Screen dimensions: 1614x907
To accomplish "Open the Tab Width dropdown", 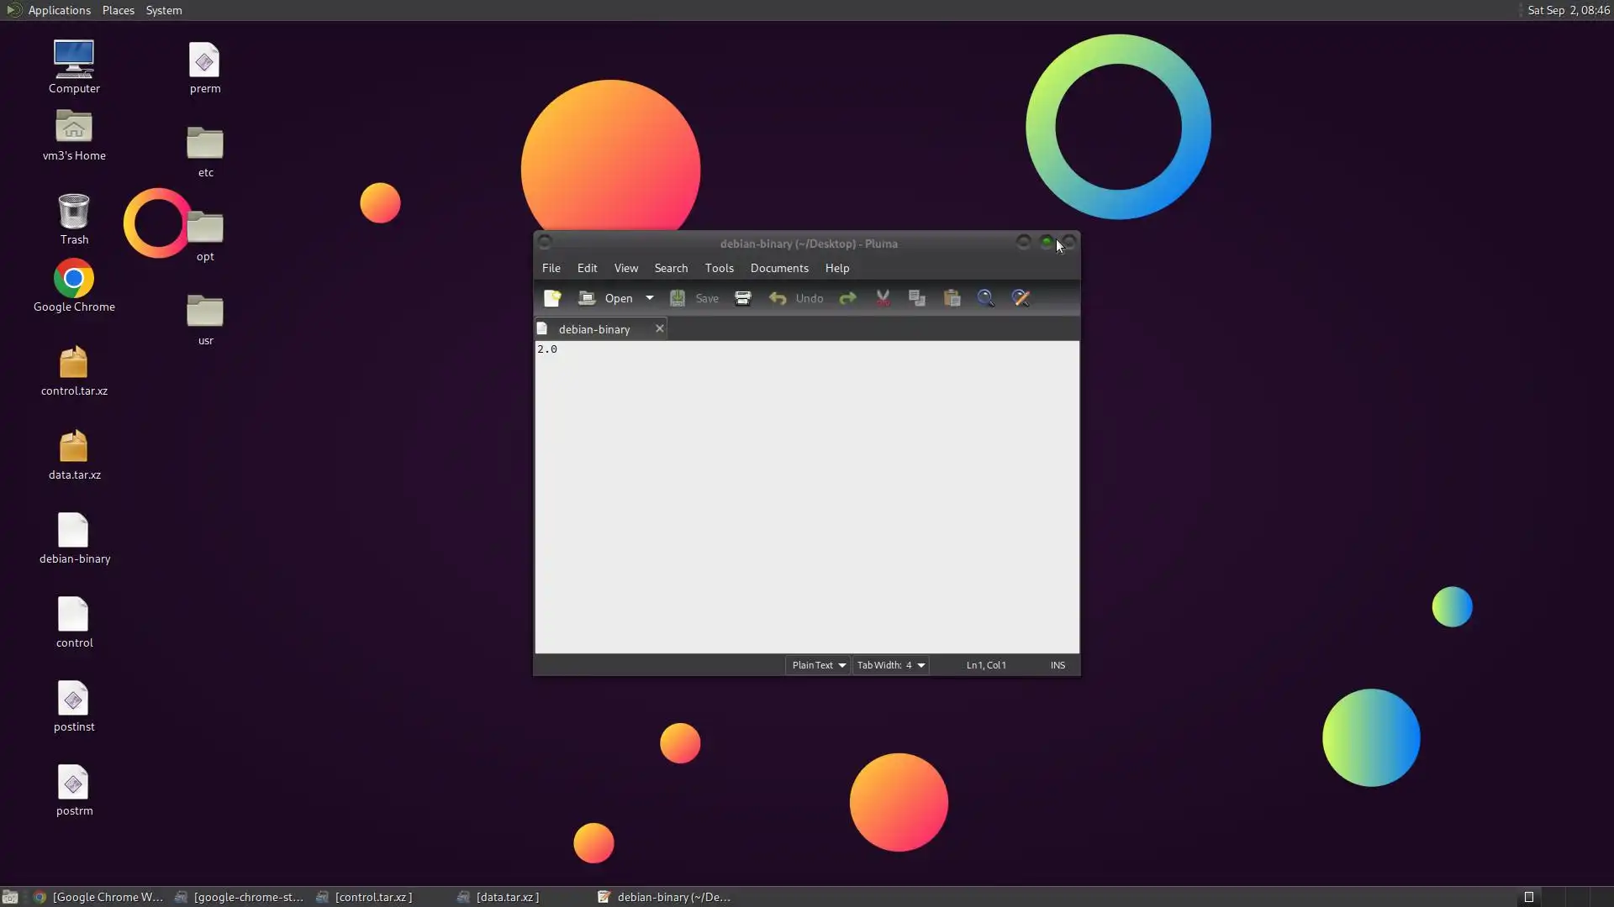I will [x=890, y=665].
